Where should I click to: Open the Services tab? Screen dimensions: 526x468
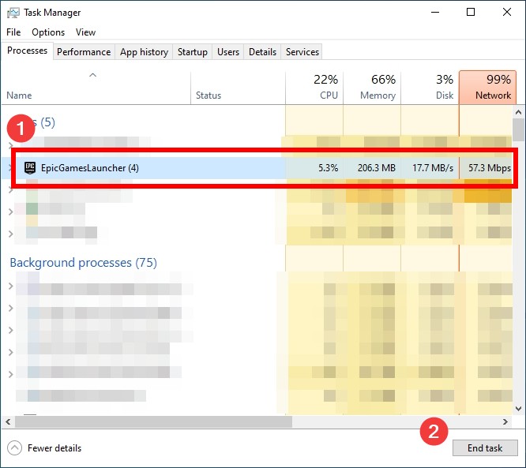click(x=302, y=52)
